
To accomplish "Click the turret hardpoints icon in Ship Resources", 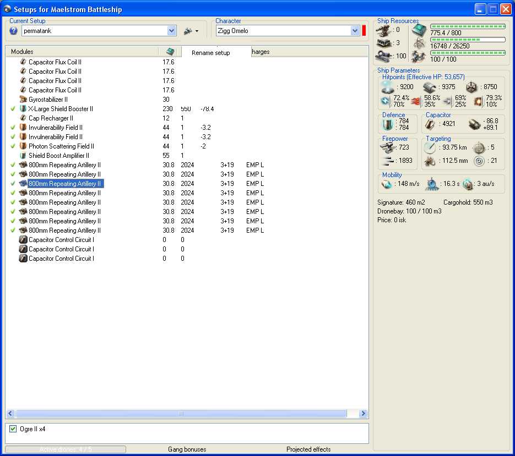I will tap(383, 30).
